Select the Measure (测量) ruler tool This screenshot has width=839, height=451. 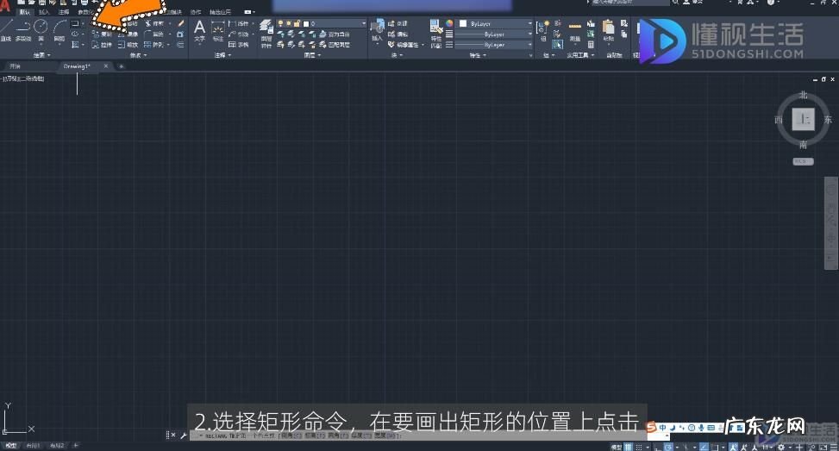tap(574, 31)
